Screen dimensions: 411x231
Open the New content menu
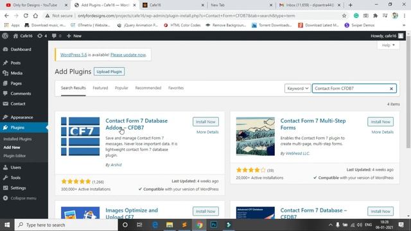[74, 36]
